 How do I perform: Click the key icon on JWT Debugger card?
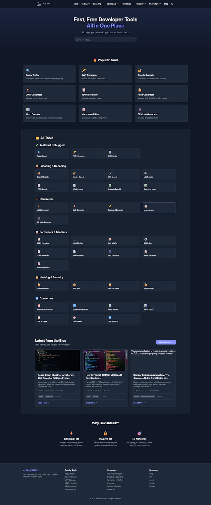[x=84, y=70]
